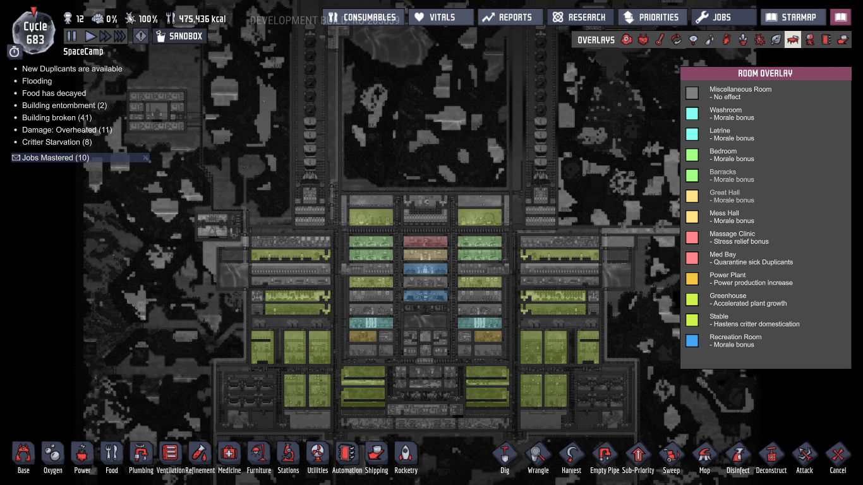Open the Automation build category
863x485 pixels.
(x=347, y=456)
